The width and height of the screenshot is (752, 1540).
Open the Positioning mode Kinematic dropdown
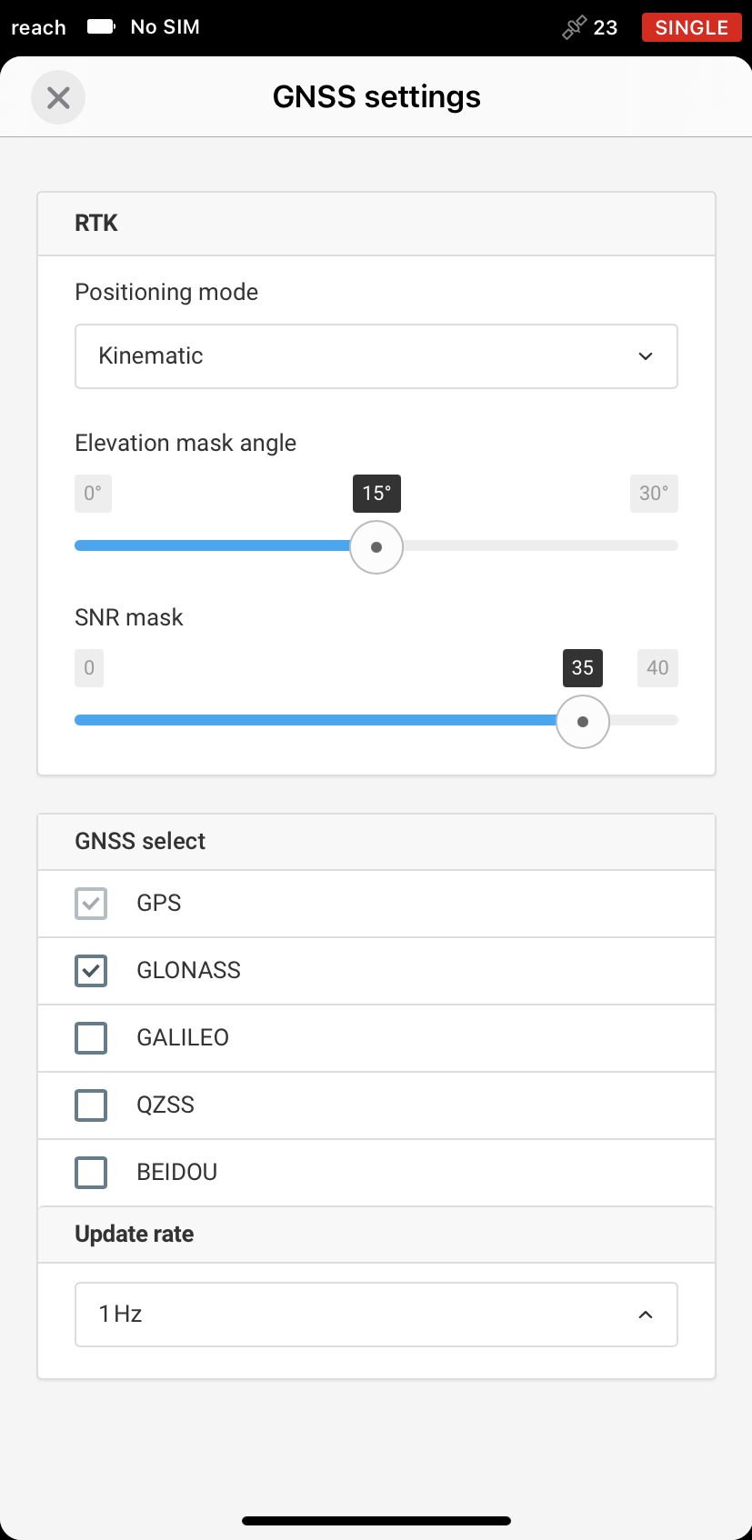pyautogui.click(x=376, y=356)
